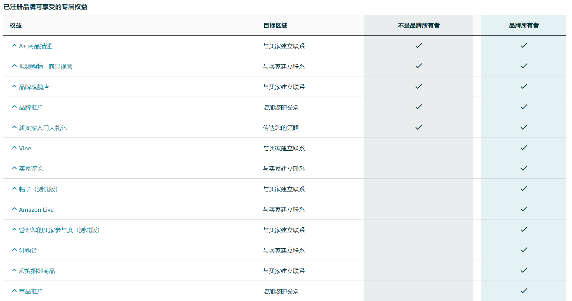The height and width of the screenshot is (301, 572).
Task: Click 新卖家入门大礼包 non-owner checkmark
Action: (x=419, y=127)
